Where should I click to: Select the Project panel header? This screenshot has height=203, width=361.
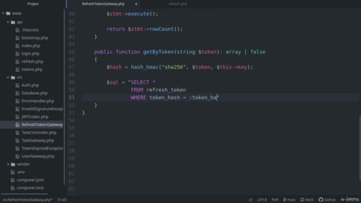[33, 4]
